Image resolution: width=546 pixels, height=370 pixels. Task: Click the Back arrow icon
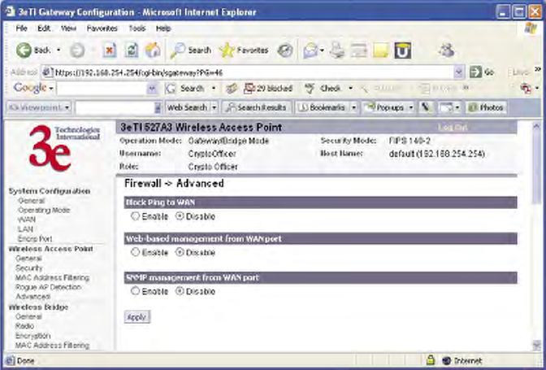pos(24,50)
